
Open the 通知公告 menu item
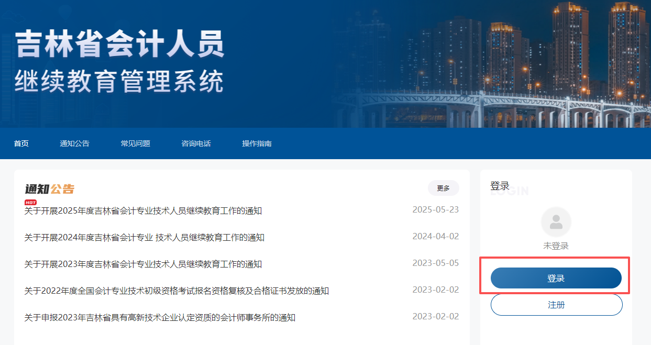click(74, 143)
